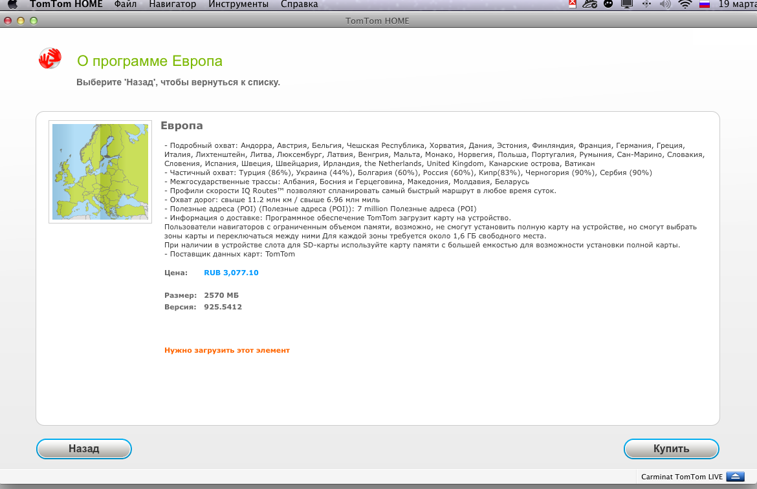This screenshot has width=757, height=489.
Task: Open the Apple menu
Action: click(12, 5)
